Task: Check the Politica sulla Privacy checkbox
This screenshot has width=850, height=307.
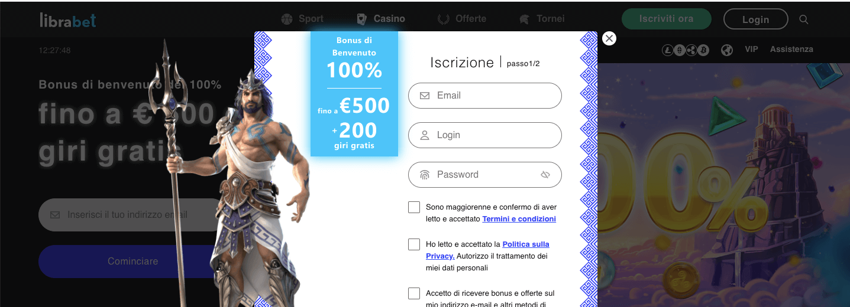Action: 414,244
